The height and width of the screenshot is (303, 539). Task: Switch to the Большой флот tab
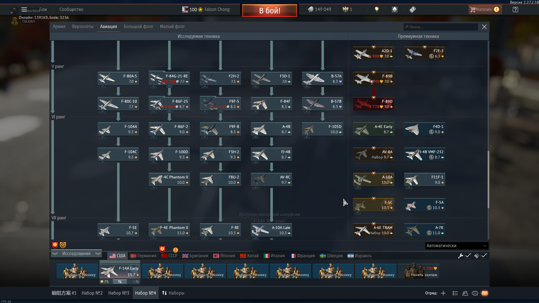click(138, 26)
